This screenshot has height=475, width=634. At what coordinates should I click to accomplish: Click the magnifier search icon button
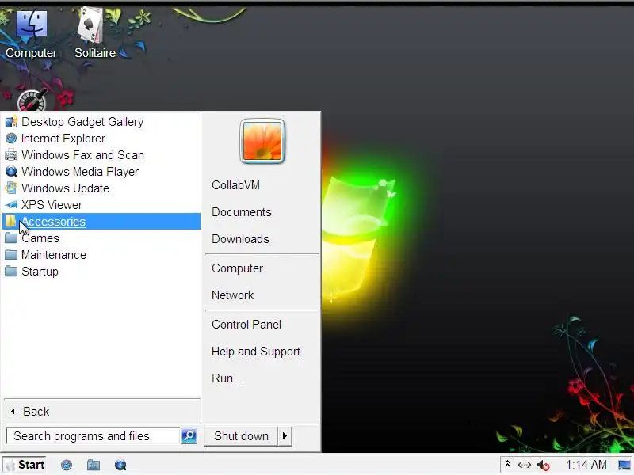point(189,436)
